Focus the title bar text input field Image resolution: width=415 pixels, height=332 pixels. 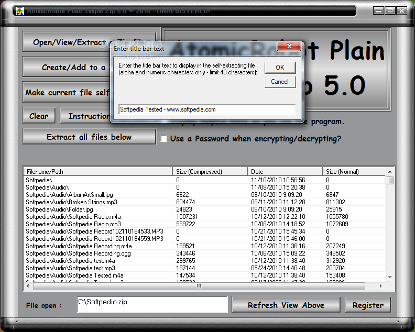tap(207, 109)
